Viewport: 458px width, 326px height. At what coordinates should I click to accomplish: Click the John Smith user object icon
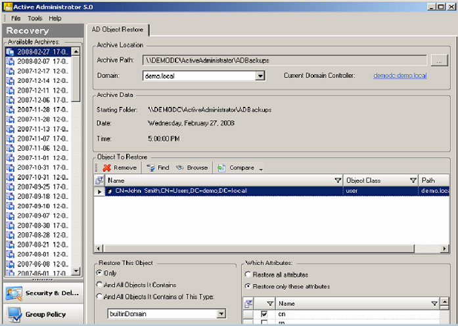[110, 191]
